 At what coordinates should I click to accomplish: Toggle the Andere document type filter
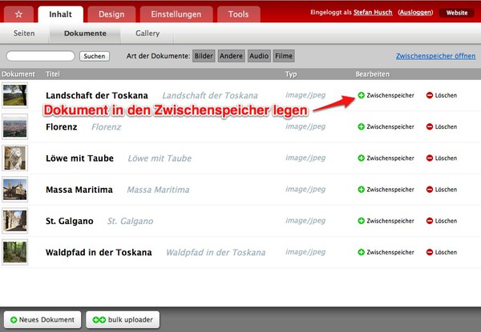(232, 56)
